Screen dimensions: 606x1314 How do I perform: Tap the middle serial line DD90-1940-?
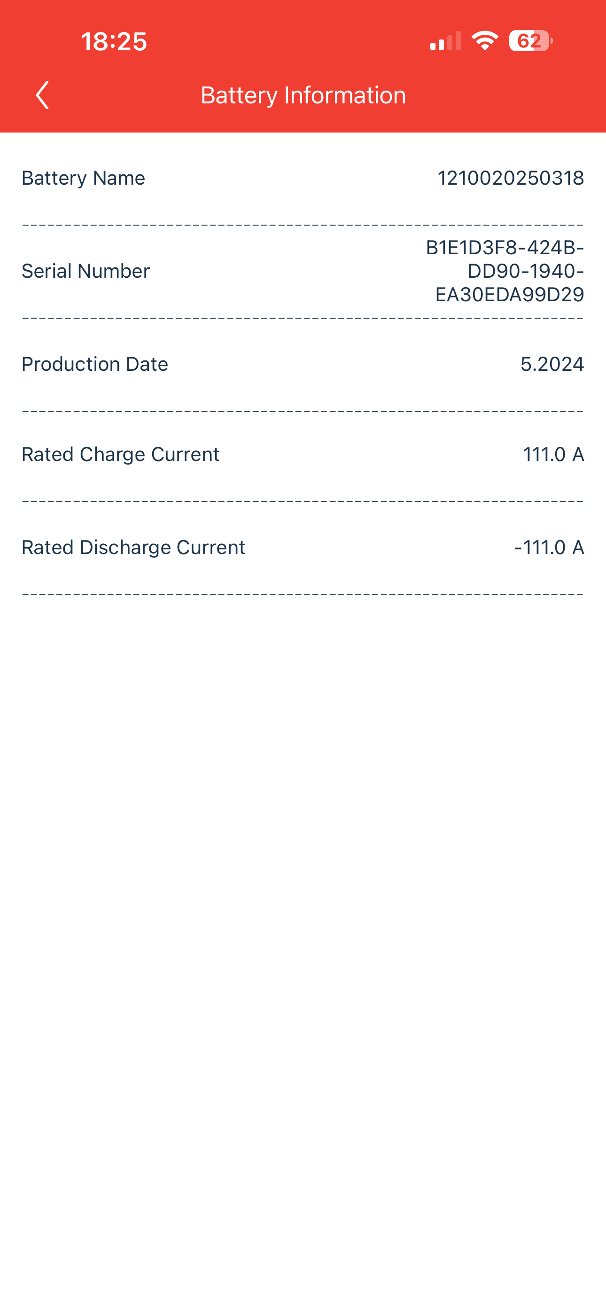pos(526,271)
